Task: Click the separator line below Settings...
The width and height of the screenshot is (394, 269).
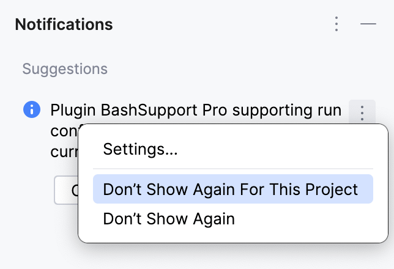Action: click(232, 169)
